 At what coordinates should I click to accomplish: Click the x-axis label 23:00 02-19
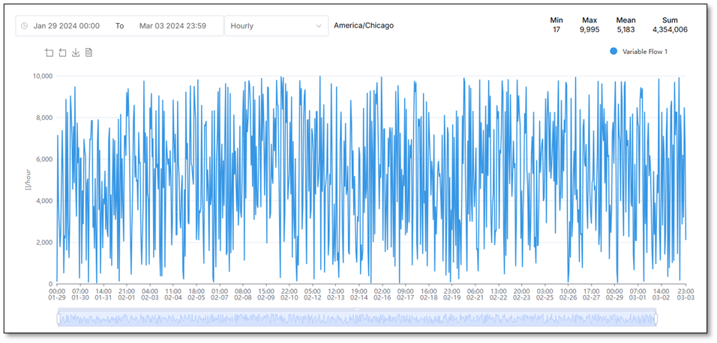pos(451,294)
